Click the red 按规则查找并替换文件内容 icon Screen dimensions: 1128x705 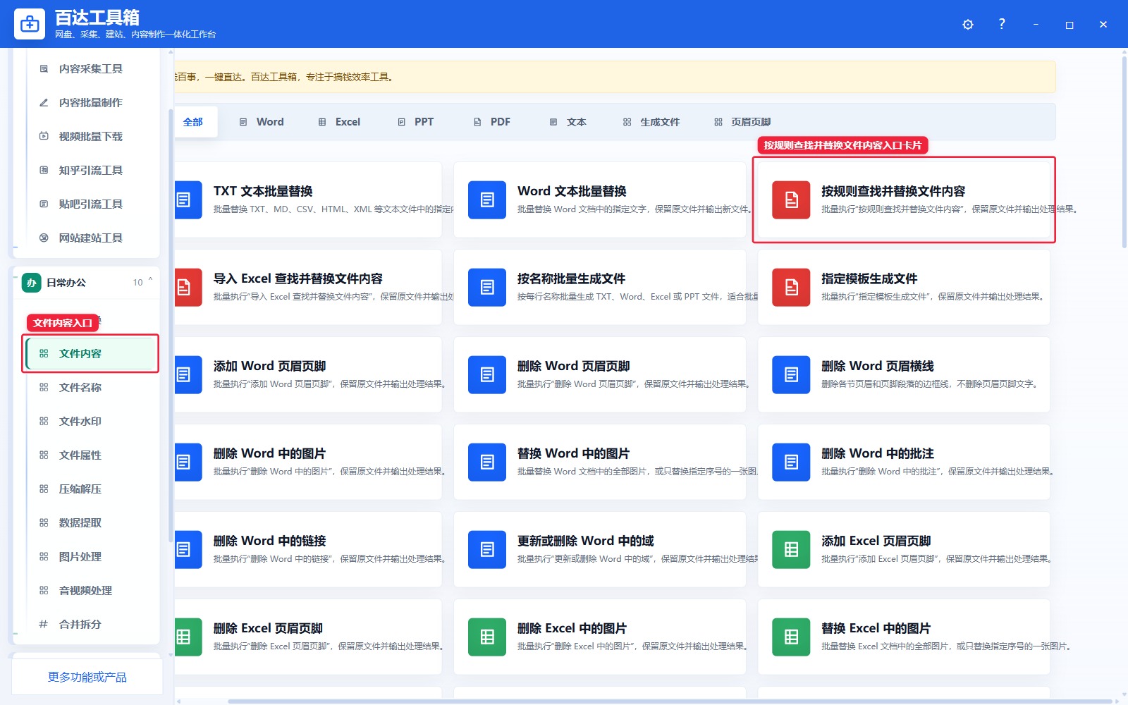791,200
